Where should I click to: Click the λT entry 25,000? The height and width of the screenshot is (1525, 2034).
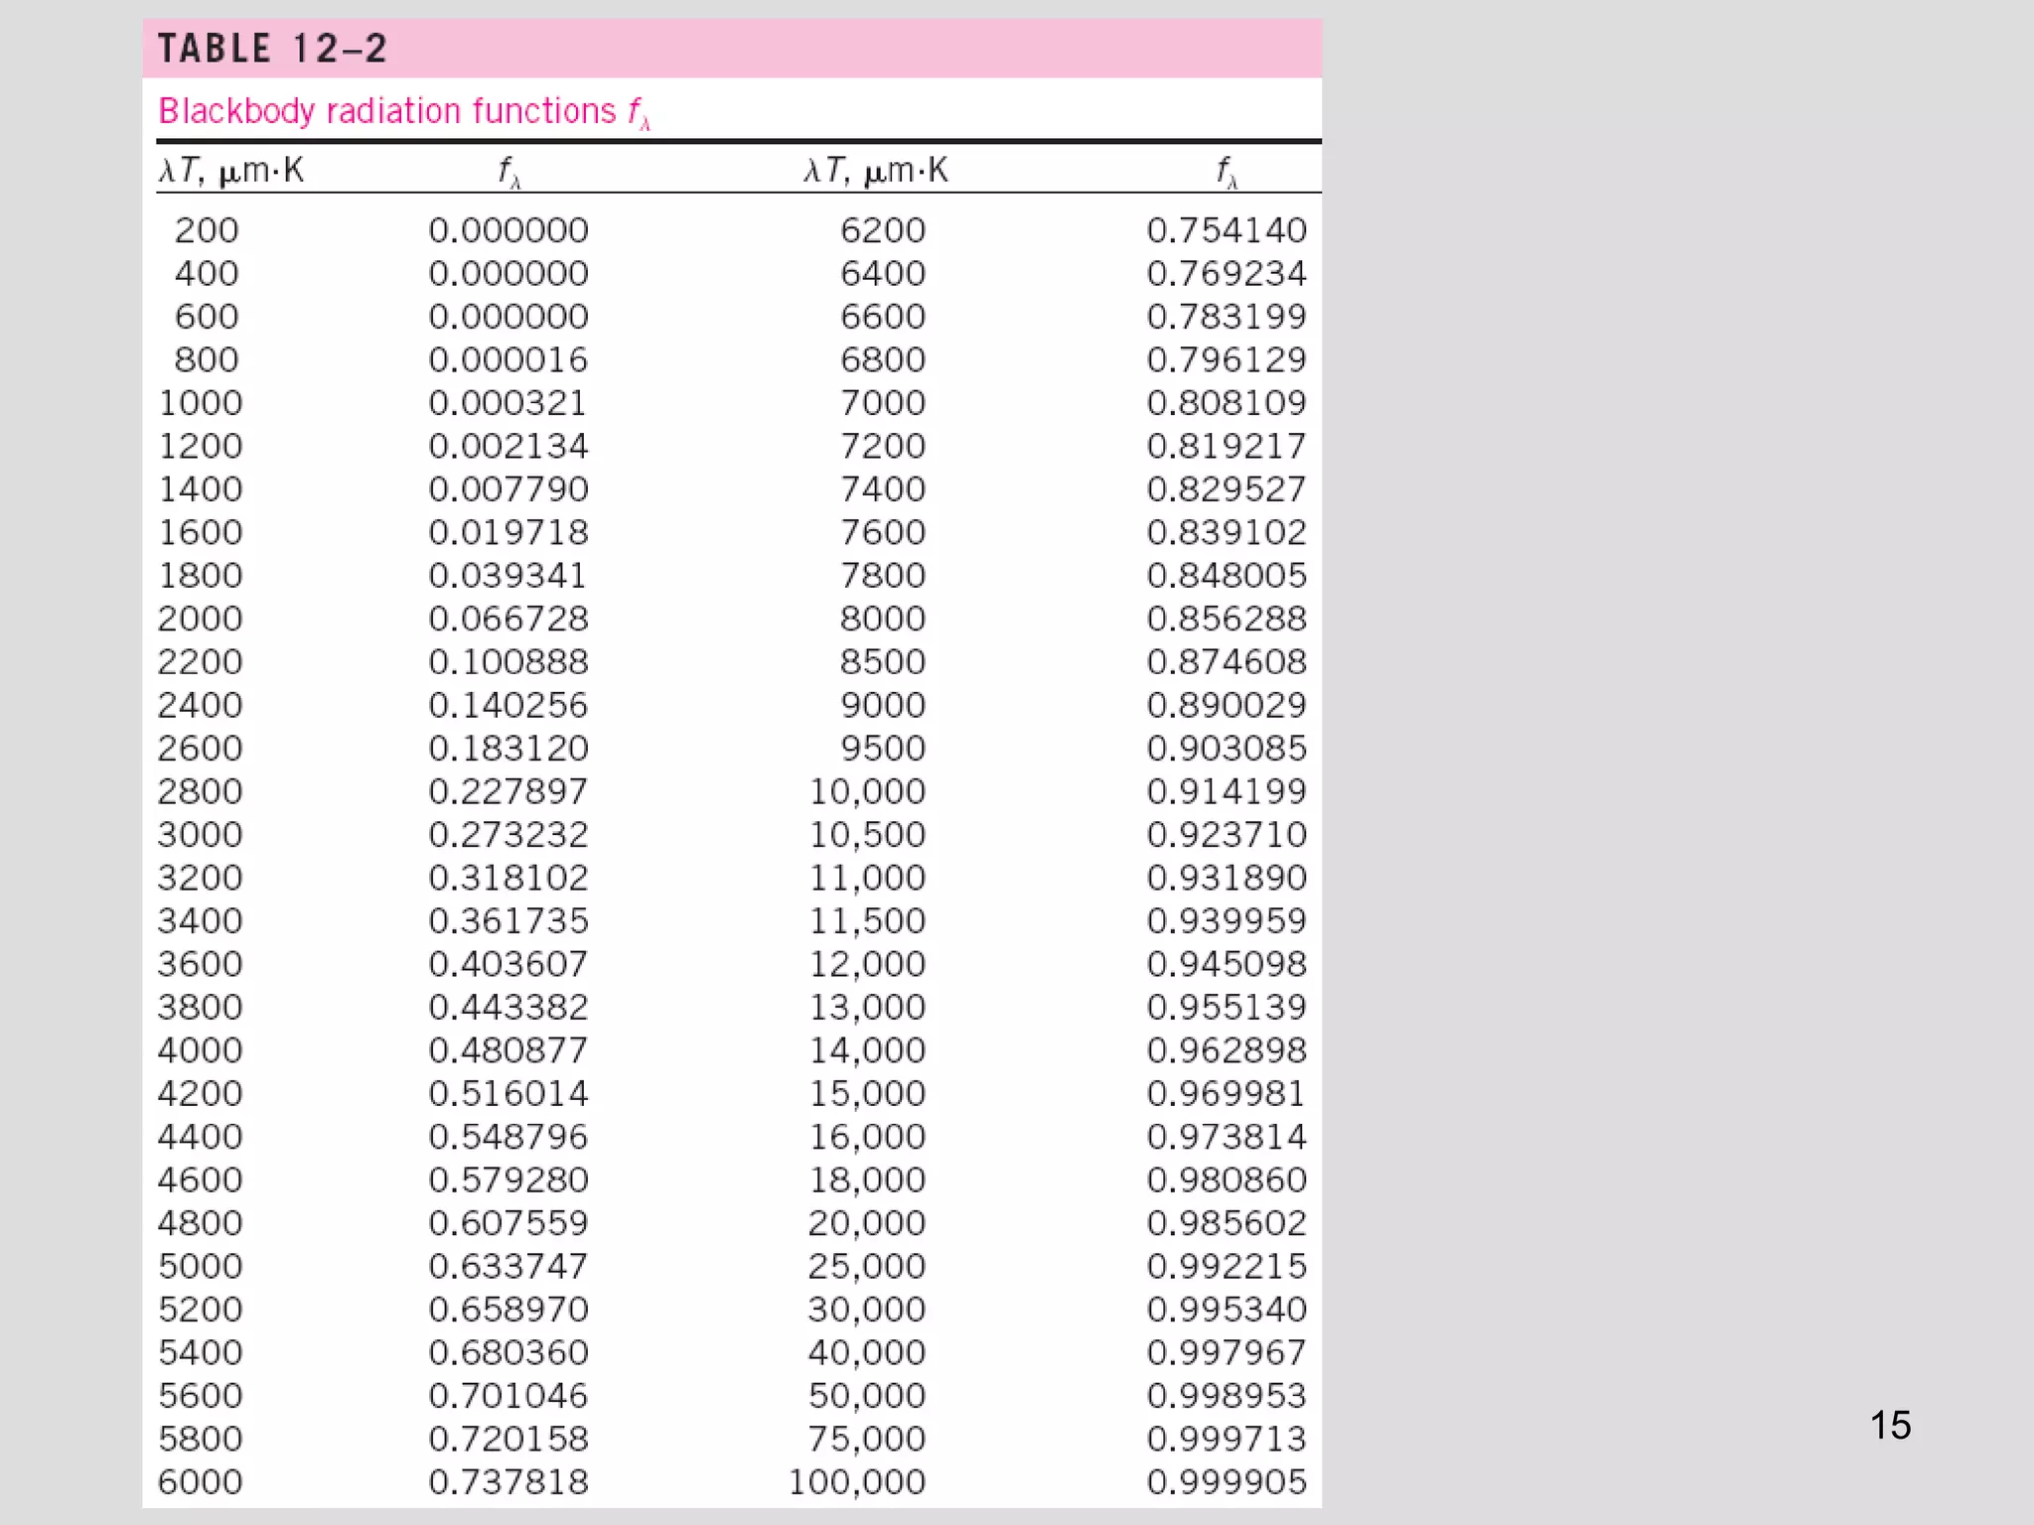[x=867, y=1266]
